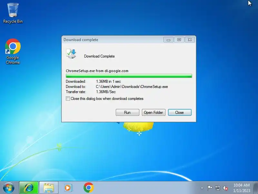Click the muted volume speaker tray icon
This screenshot has height=194, width=258.
225,188
